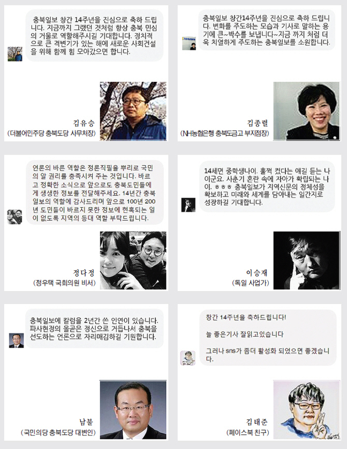Open 김종렬's large smiling portrait photo
Screen dimensions: 347x449
coord(307,111)
